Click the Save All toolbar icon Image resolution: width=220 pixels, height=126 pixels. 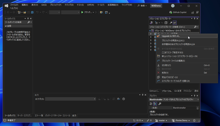32,12
